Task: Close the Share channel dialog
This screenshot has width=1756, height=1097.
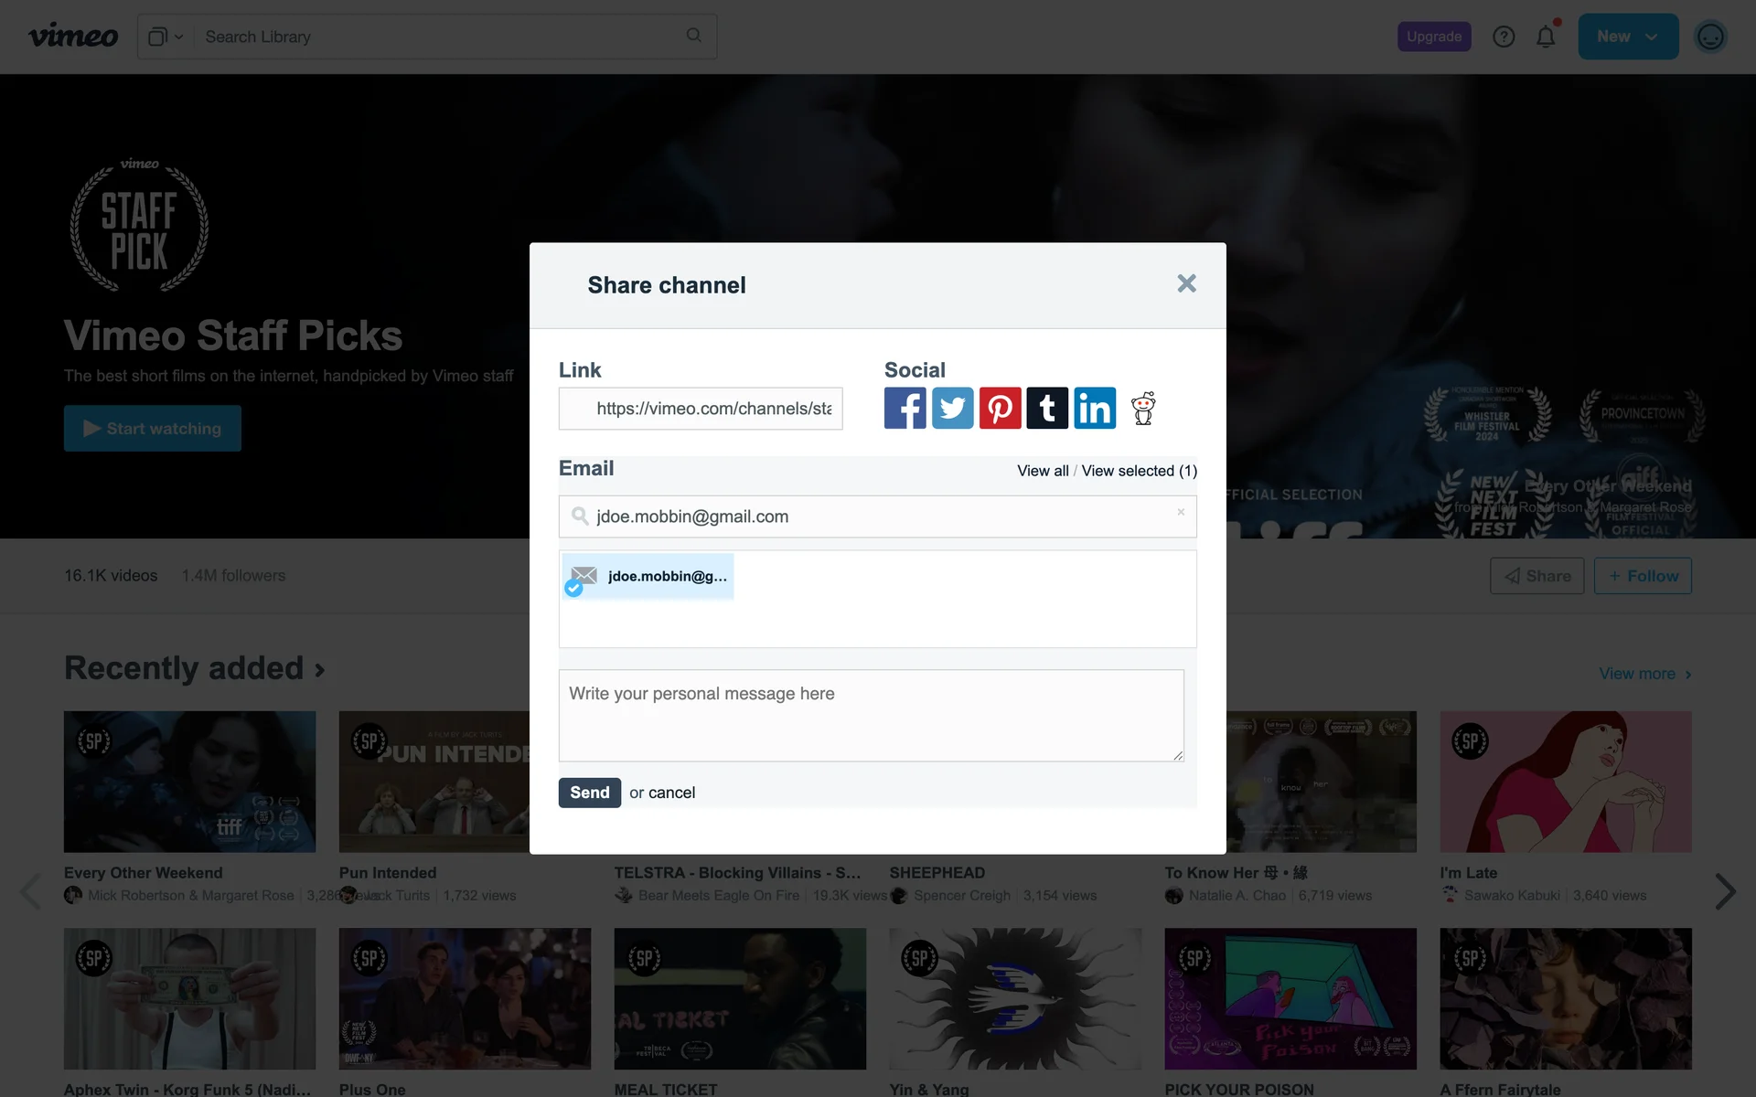Action: 1186,283
